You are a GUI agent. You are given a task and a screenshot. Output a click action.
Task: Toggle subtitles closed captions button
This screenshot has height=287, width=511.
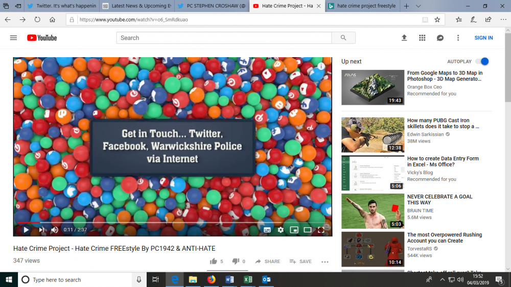point(267,230)
